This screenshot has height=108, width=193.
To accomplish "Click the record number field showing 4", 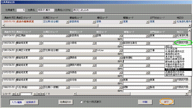I will point(26,94).
